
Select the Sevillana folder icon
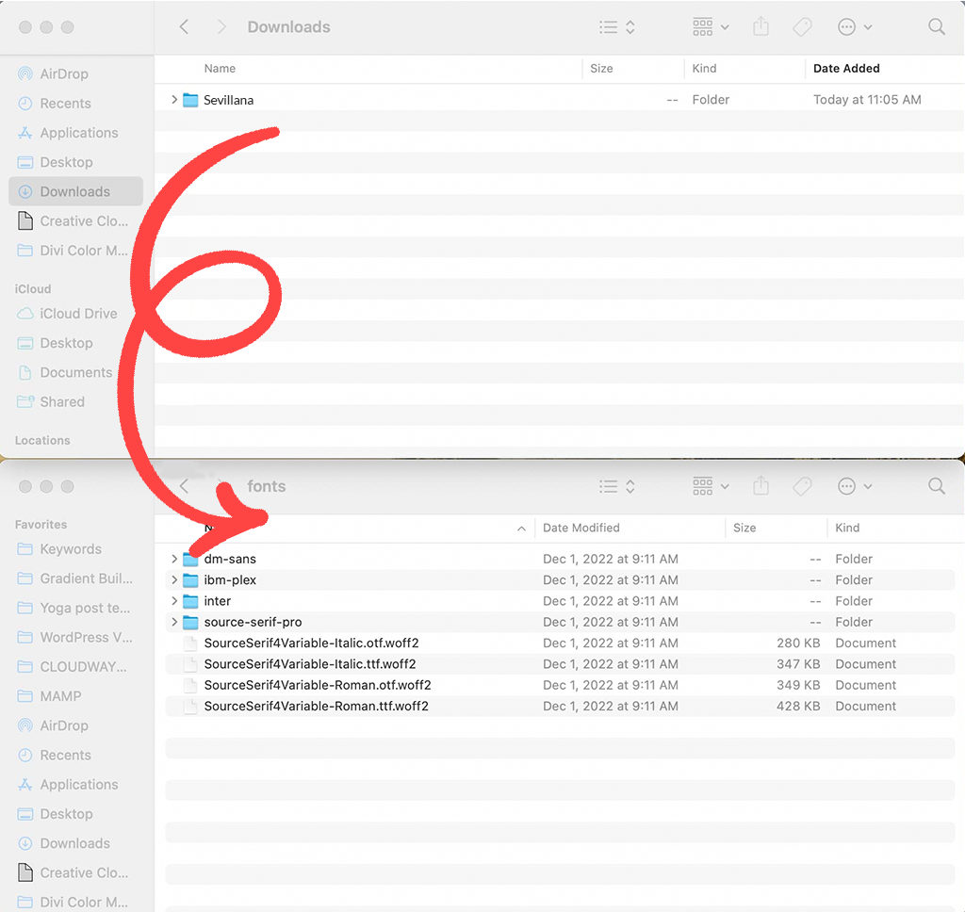click(x=190, y=100)
